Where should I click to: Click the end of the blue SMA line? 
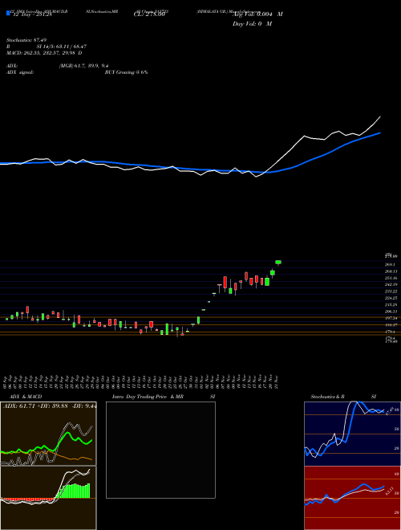coord(380,132)
